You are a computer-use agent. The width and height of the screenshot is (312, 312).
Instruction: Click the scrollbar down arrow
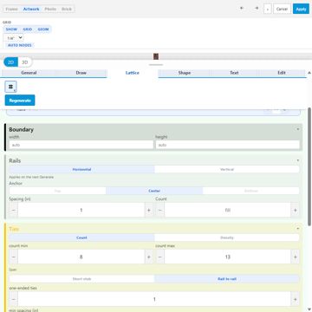pos(309,309)
